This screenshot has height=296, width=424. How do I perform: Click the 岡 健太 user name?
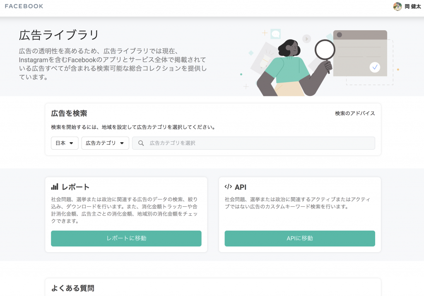[x=413, y=7]
